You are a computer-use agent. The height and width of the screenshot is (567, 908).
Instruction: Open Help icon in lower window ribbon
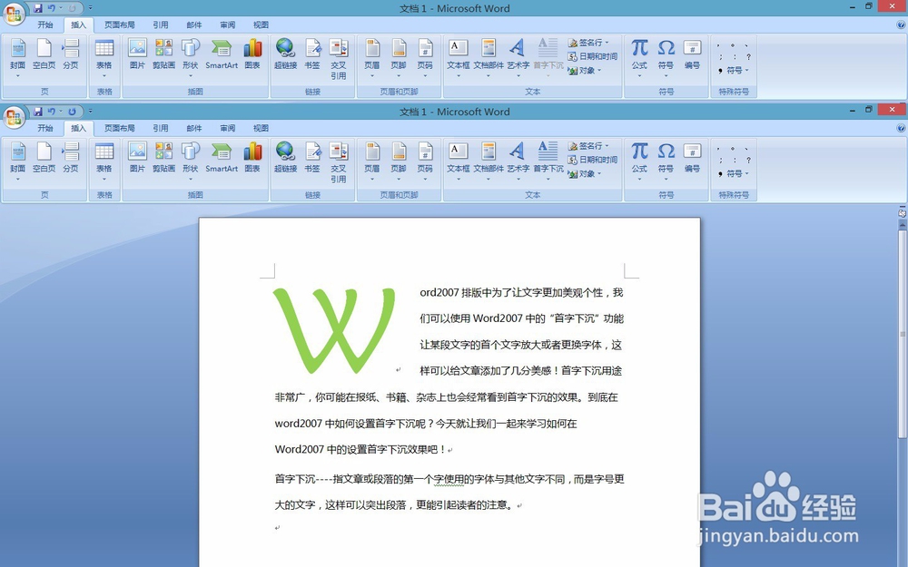point(901,128)
